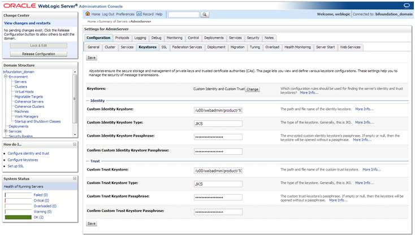
Task: Click Confirm Custom Trust Keystore Passphrase field
Action: click(218, 212)
